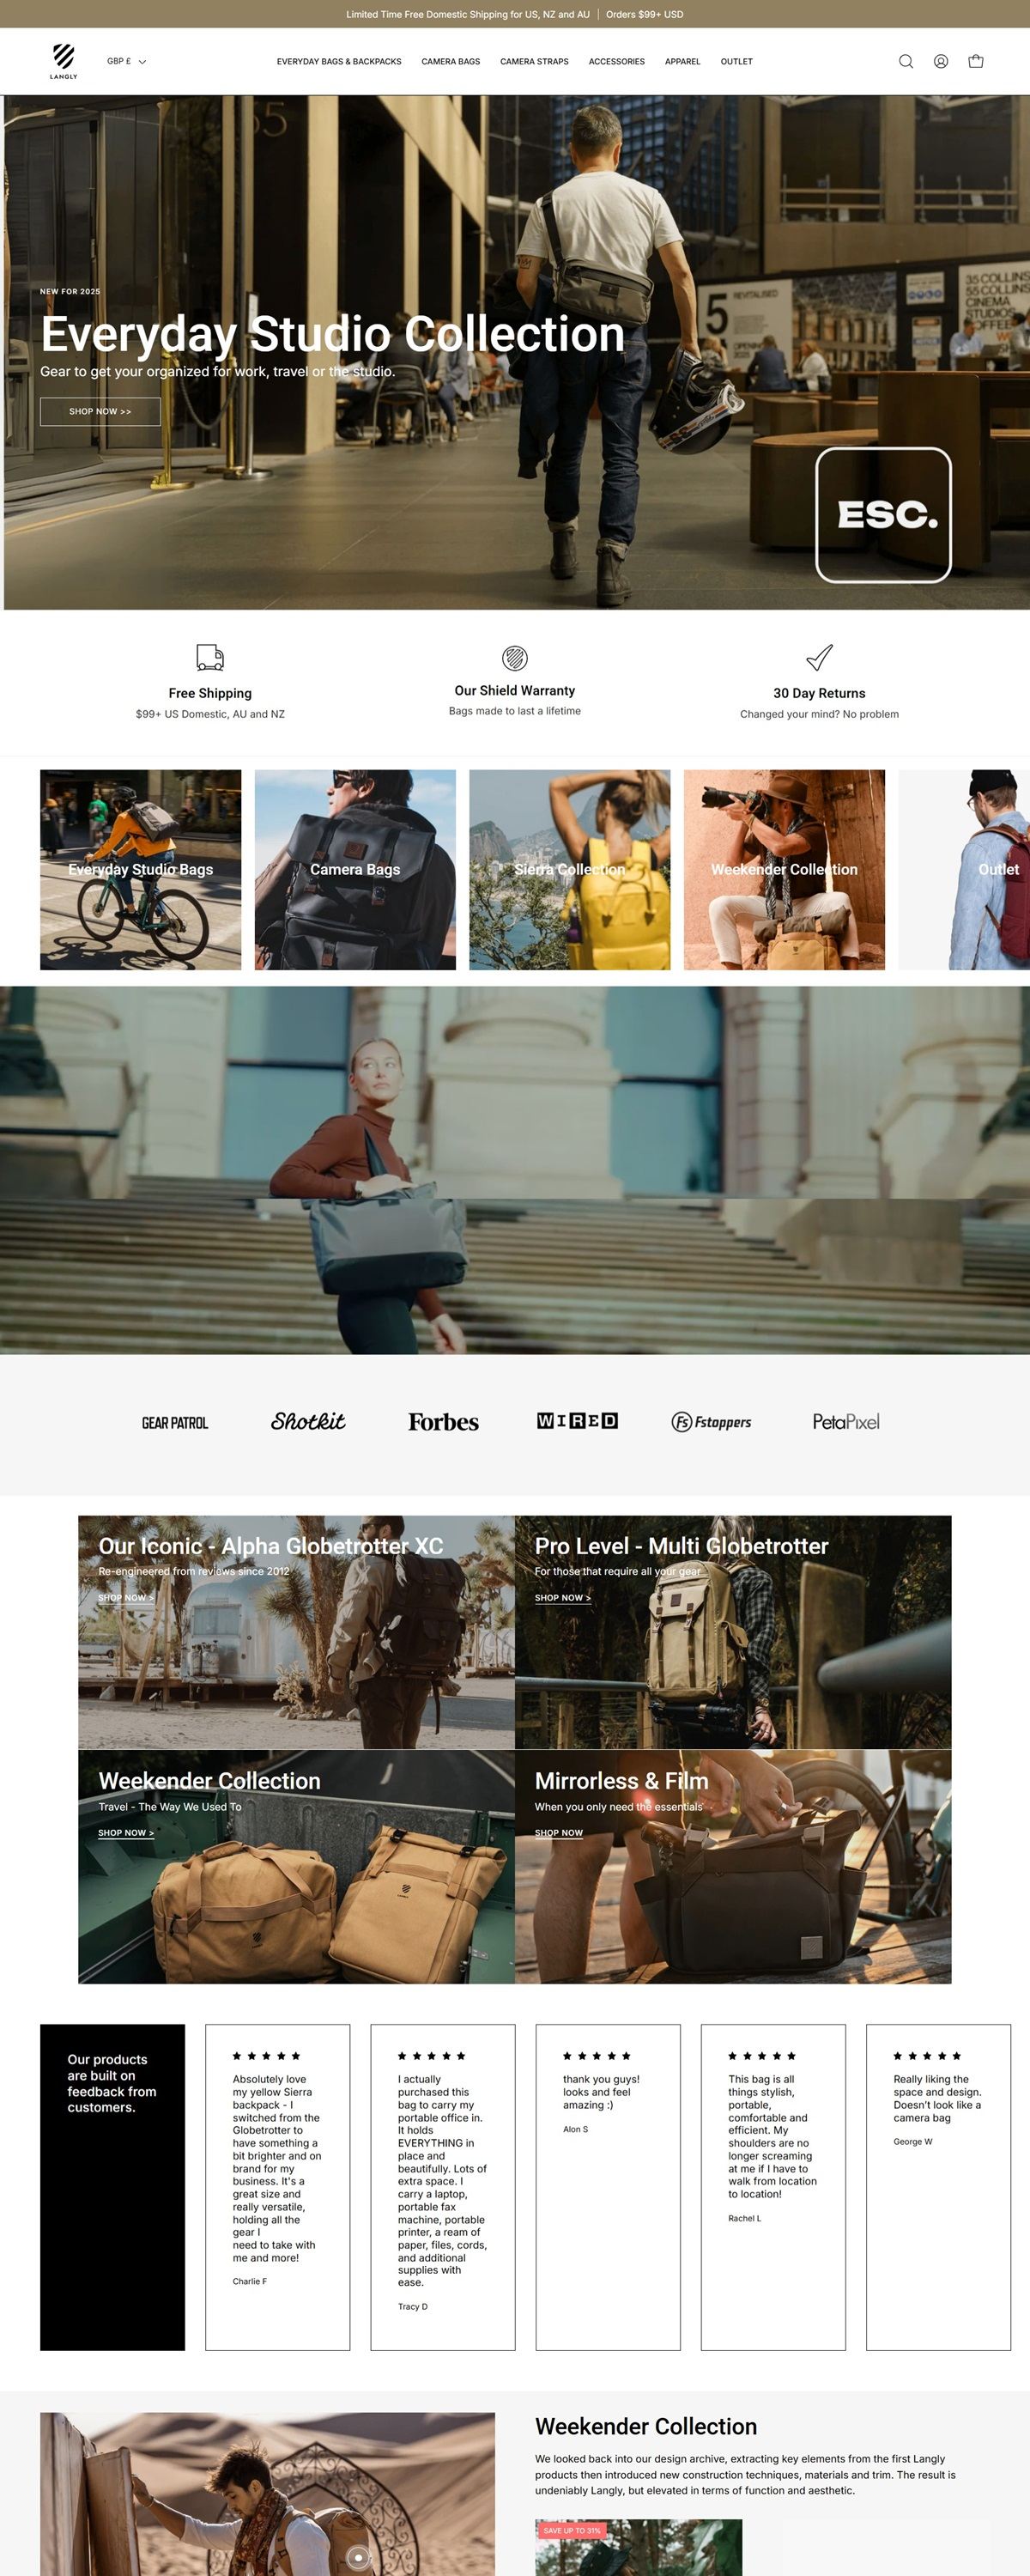
Task: Click the Langly logo icon
Action: tap(64, 61)
